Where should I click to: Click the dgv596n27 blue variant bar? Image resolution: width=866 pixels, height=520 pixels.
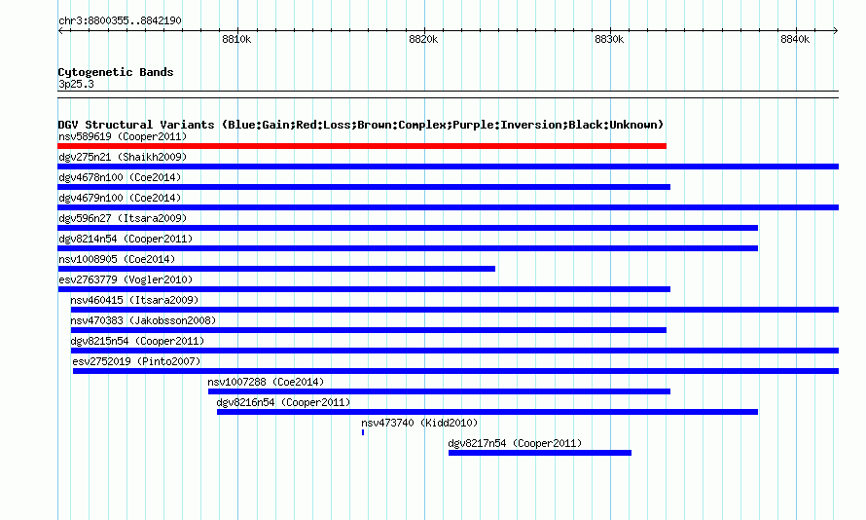[x=408, y=228]
